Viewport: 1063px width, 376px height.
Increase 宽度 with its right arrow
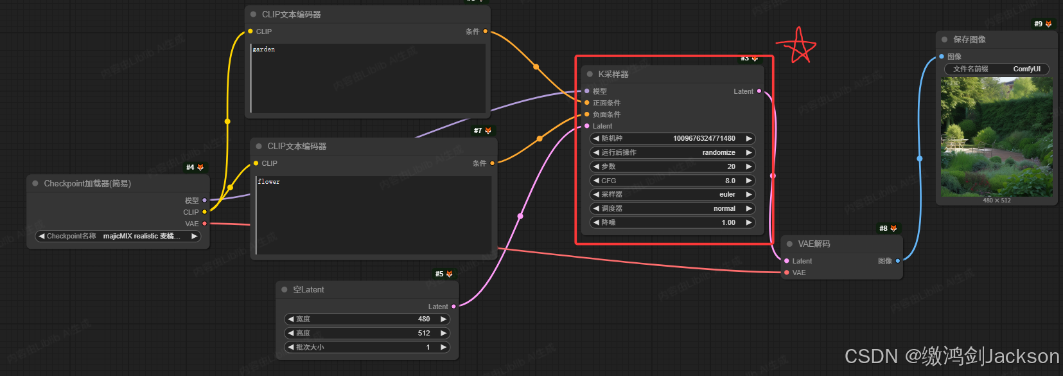pyautogui.click(x=443, y=319)
